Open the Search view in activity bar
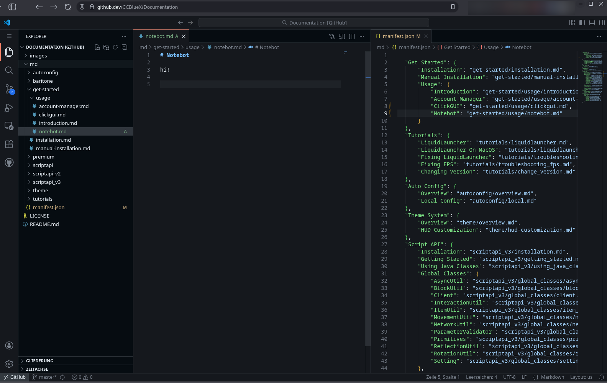The image size is (607, 383). pyautogui.click(x=9, y=70)
